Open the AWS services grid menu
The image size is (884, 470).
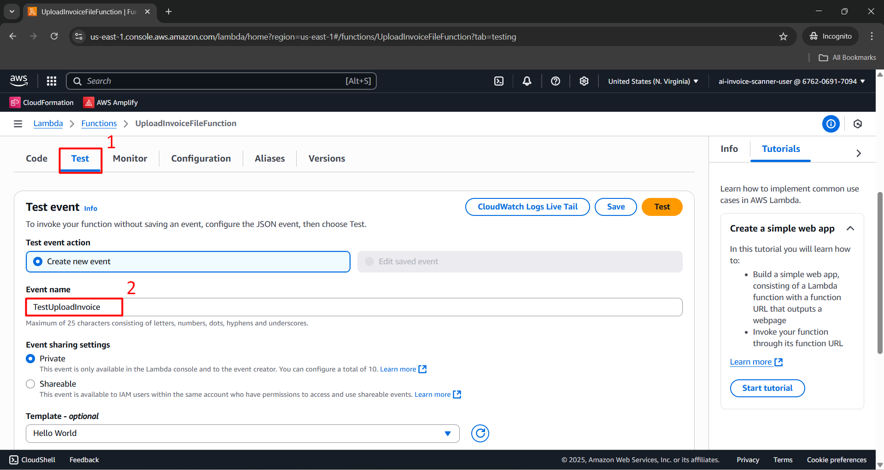(x=52, y=81)
